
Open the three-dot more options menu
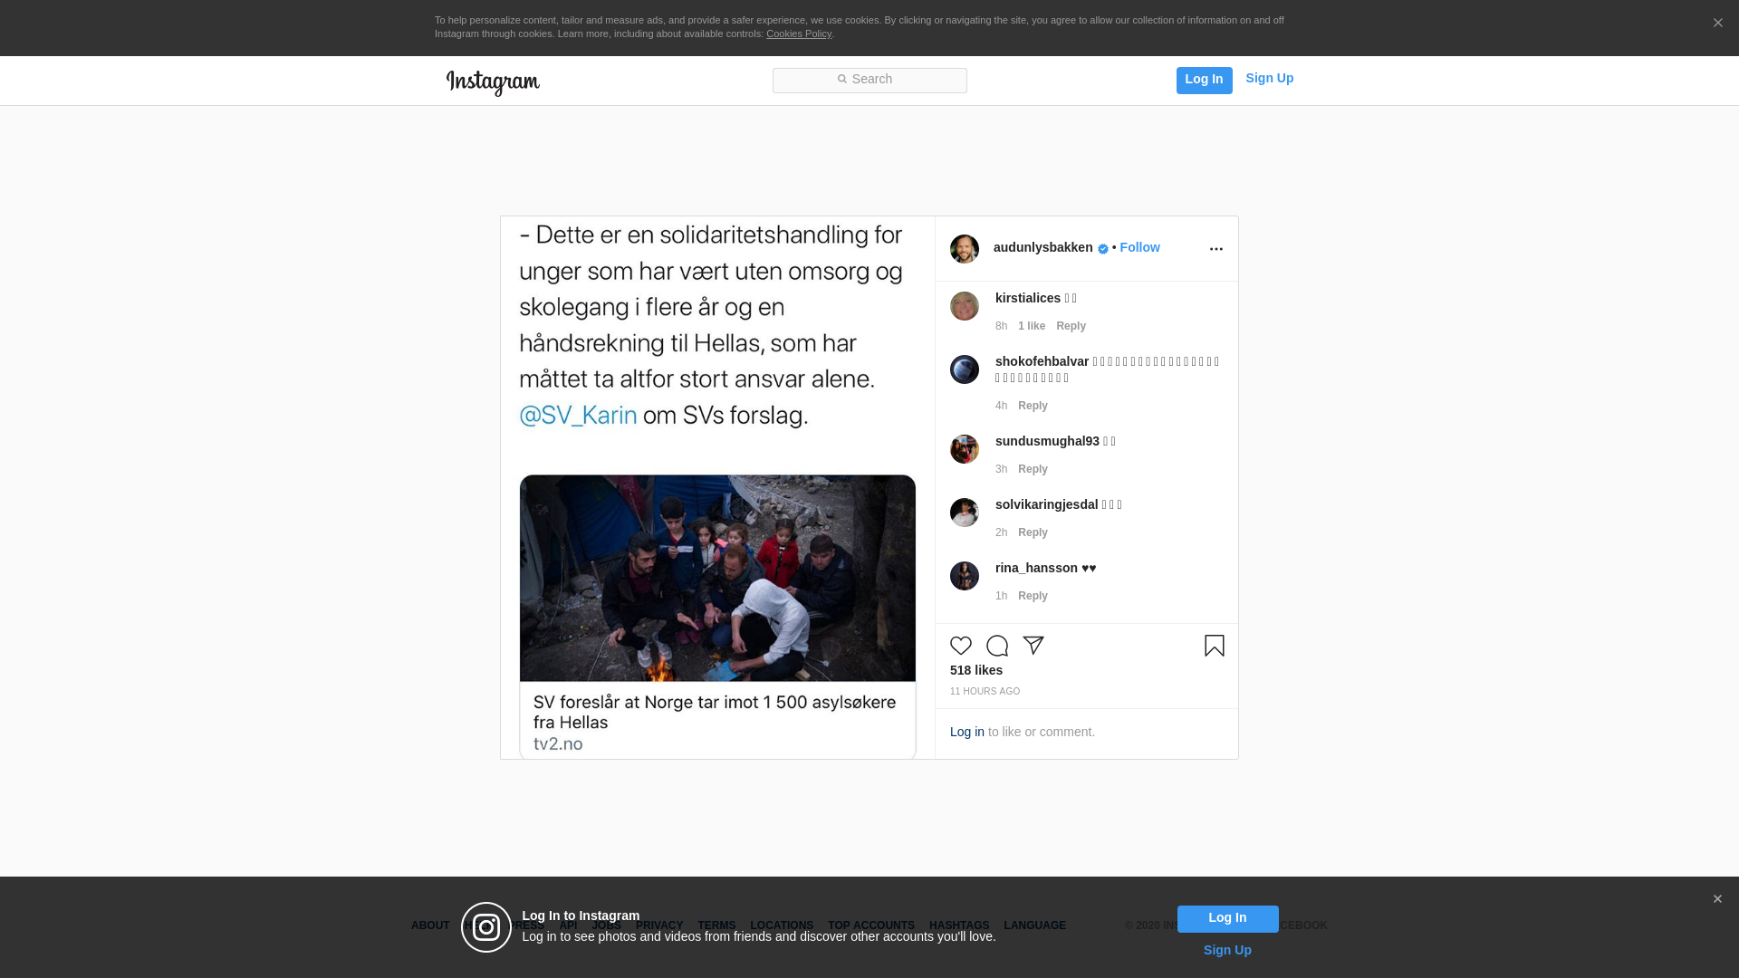point(1216,249)
